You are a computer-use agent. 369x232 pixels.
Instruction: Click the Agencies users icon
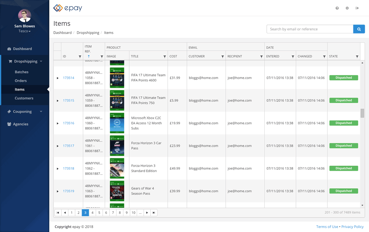click(10, 124)
